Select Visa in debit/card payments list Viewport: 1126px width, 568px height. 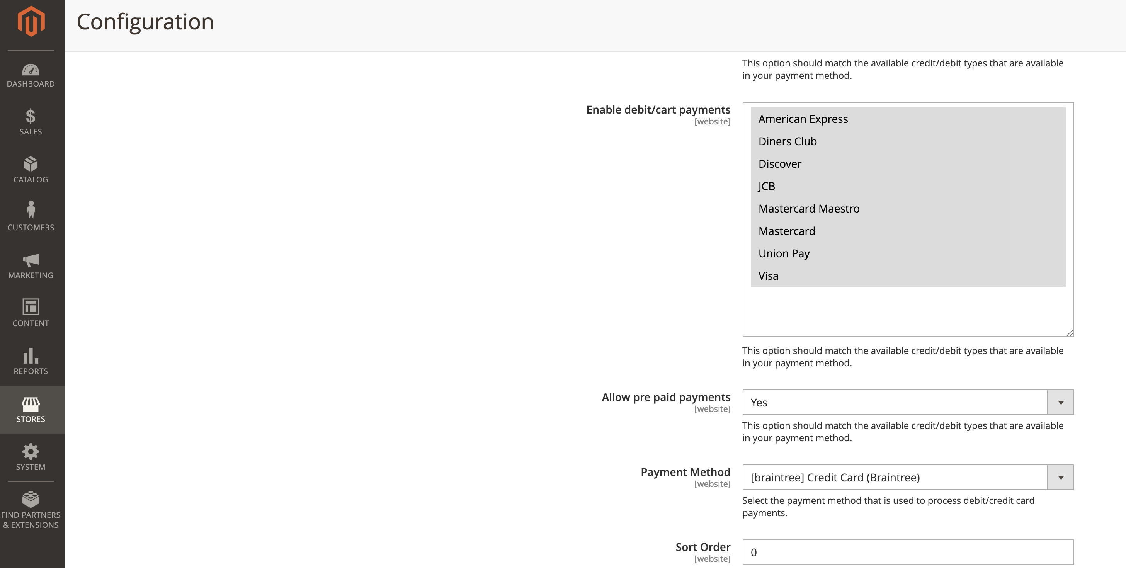click(768, 275)
